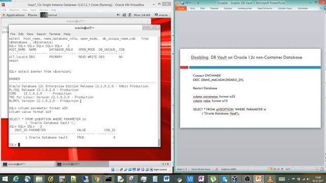Switch to PowerPoint via its taskbar icon
This screenshot has height=183, width=326.
258,179
